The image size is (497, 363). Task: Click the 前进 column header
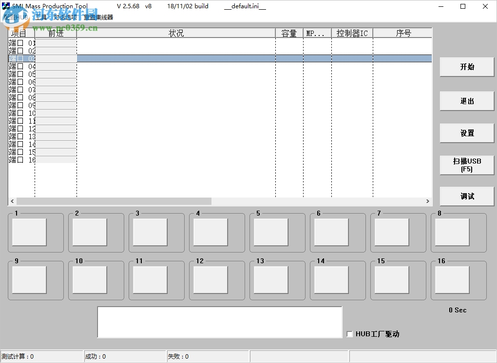[56, 33]
